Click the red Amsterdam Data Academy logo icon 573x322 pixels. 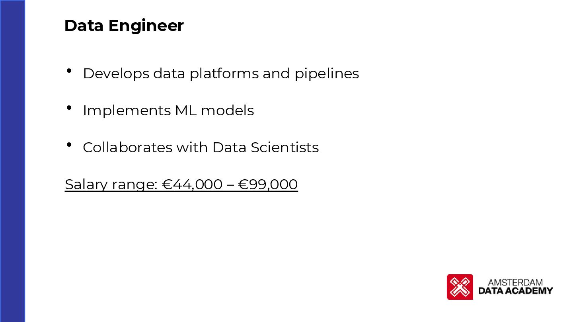pos(460,287)
